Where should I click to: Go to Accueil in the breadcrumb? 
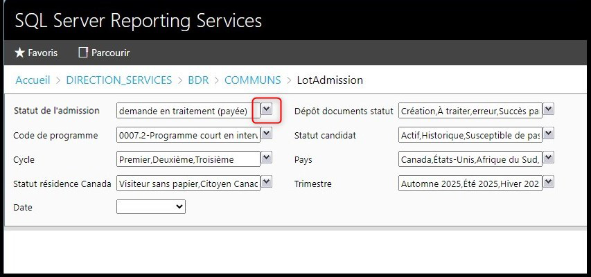[33, 80]
